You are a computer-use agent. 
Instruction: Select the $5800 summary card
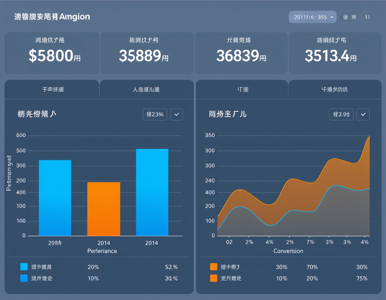(x=52, y=53)
